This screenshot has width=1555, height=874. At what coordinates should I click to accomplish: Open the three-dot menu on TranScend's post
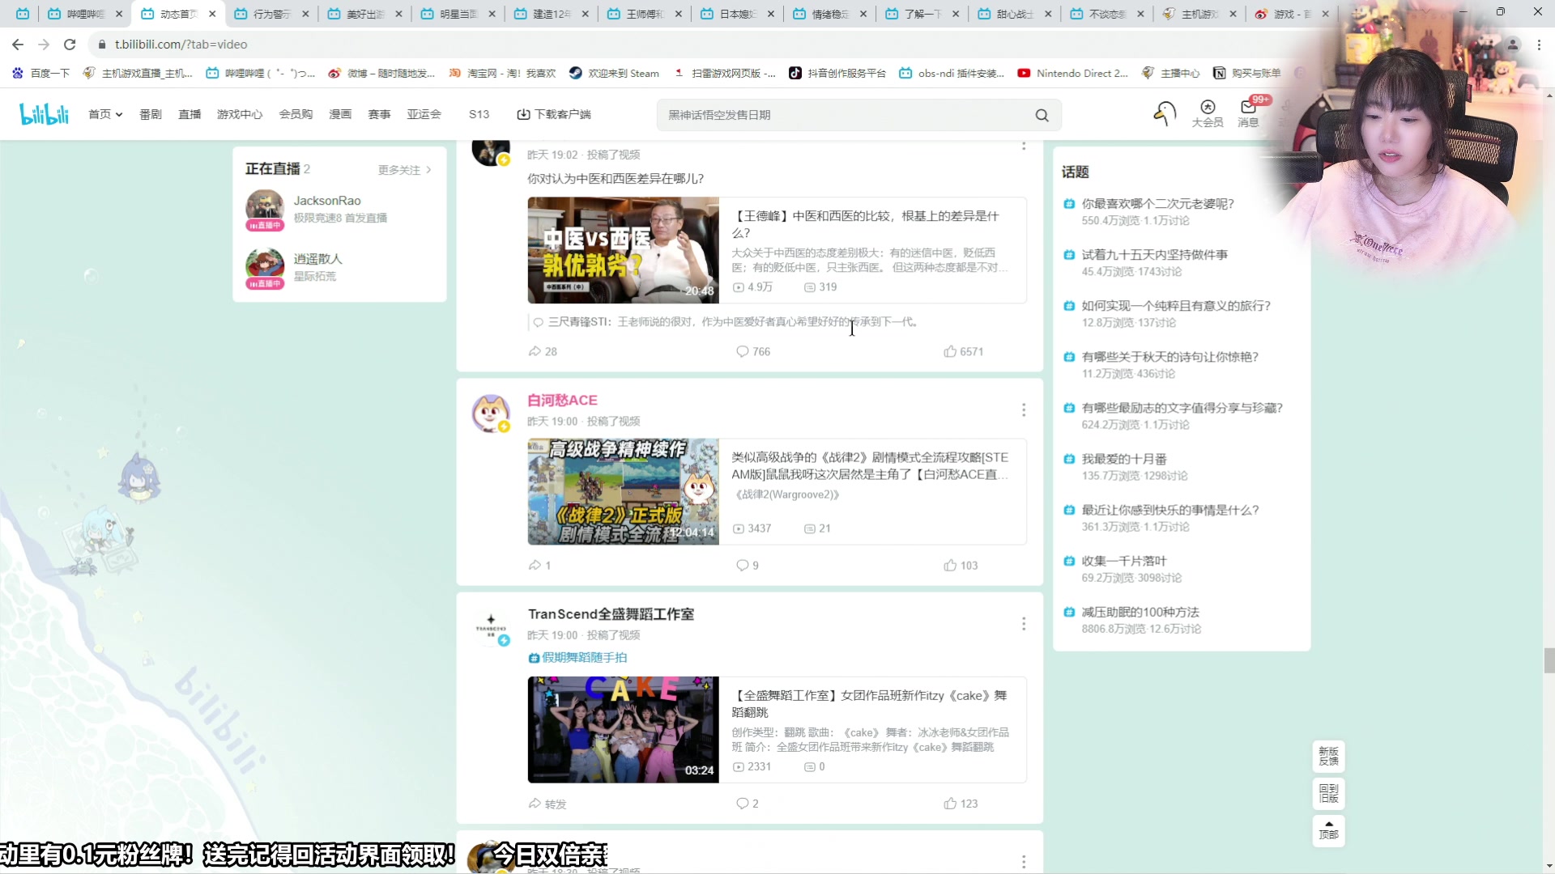tap(1024, 623)
